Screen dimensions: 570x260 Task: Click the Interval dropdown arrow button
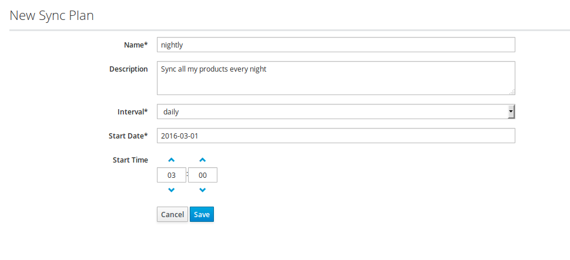point(511,112)
